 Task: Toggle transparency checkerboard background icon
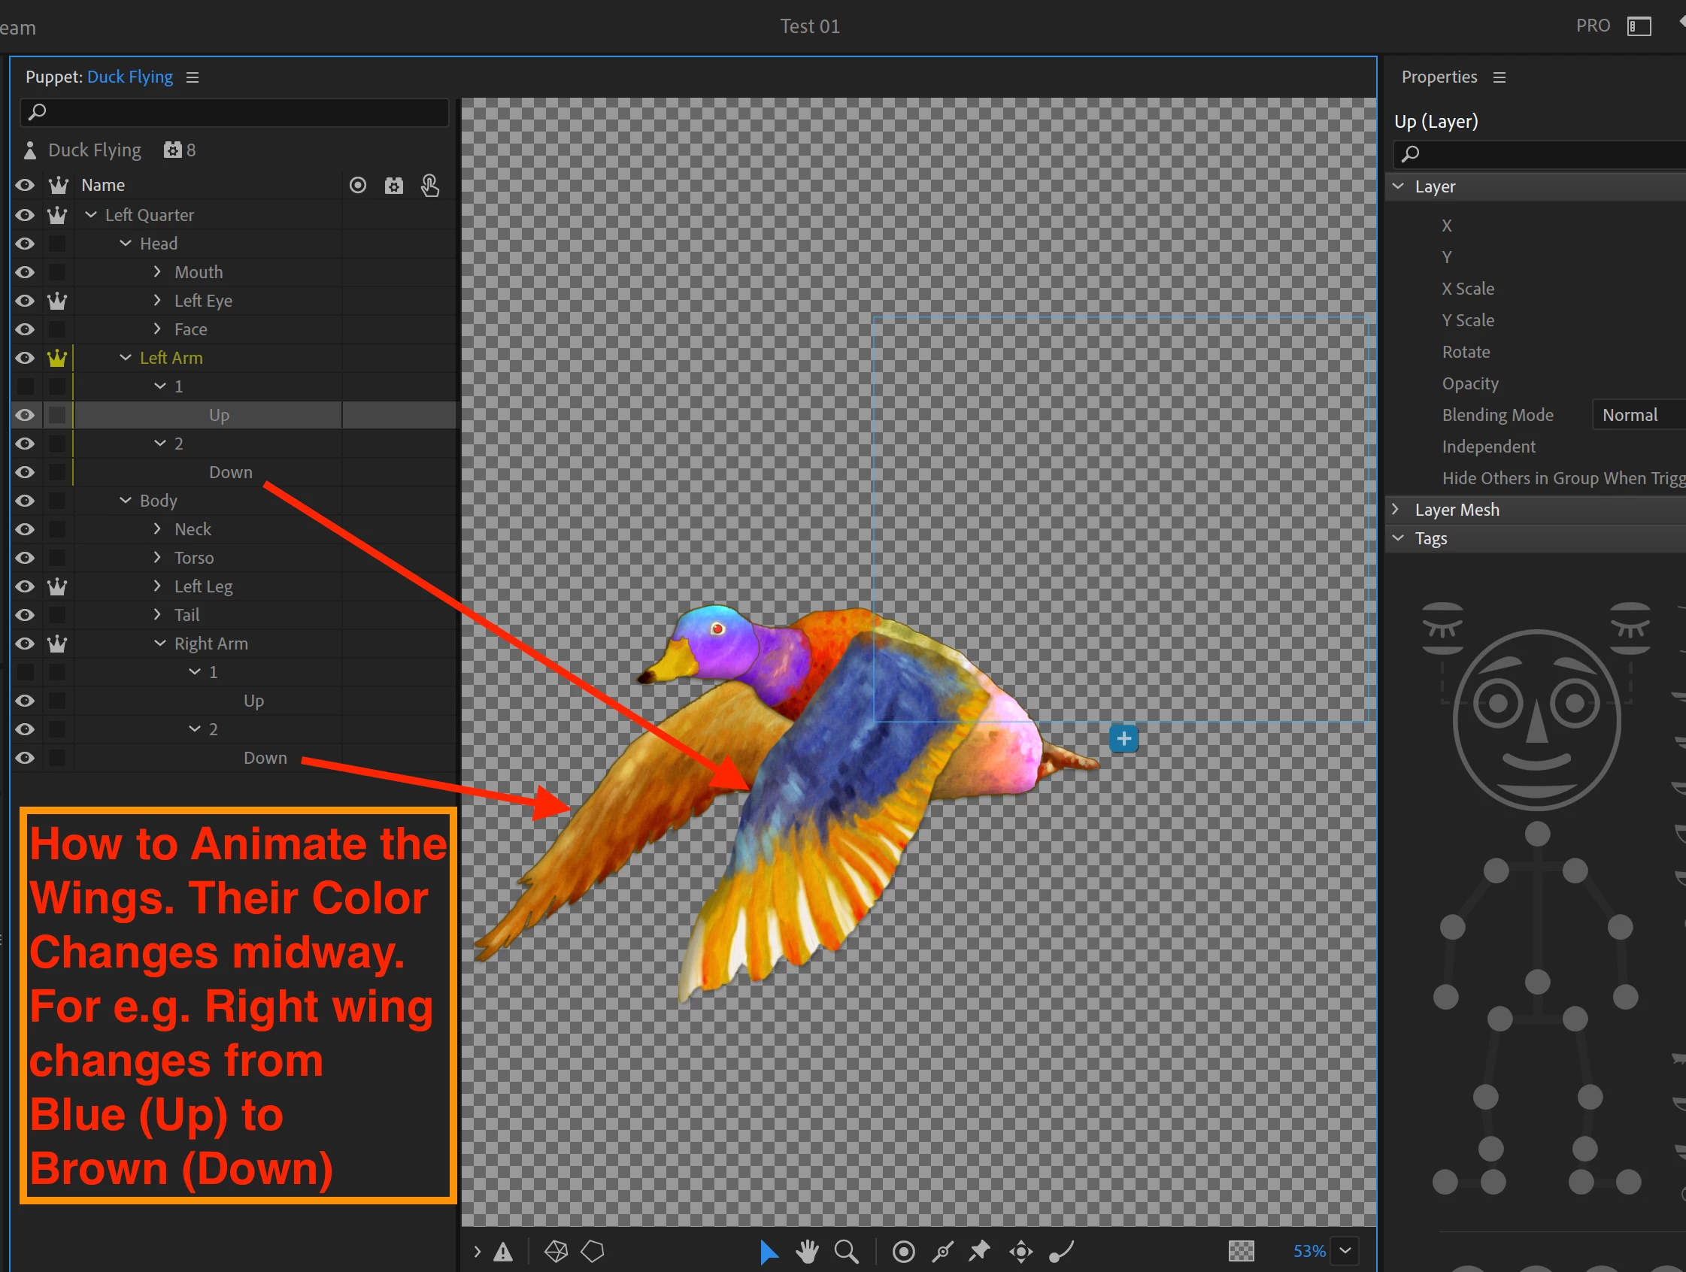coord(1241,1252)
